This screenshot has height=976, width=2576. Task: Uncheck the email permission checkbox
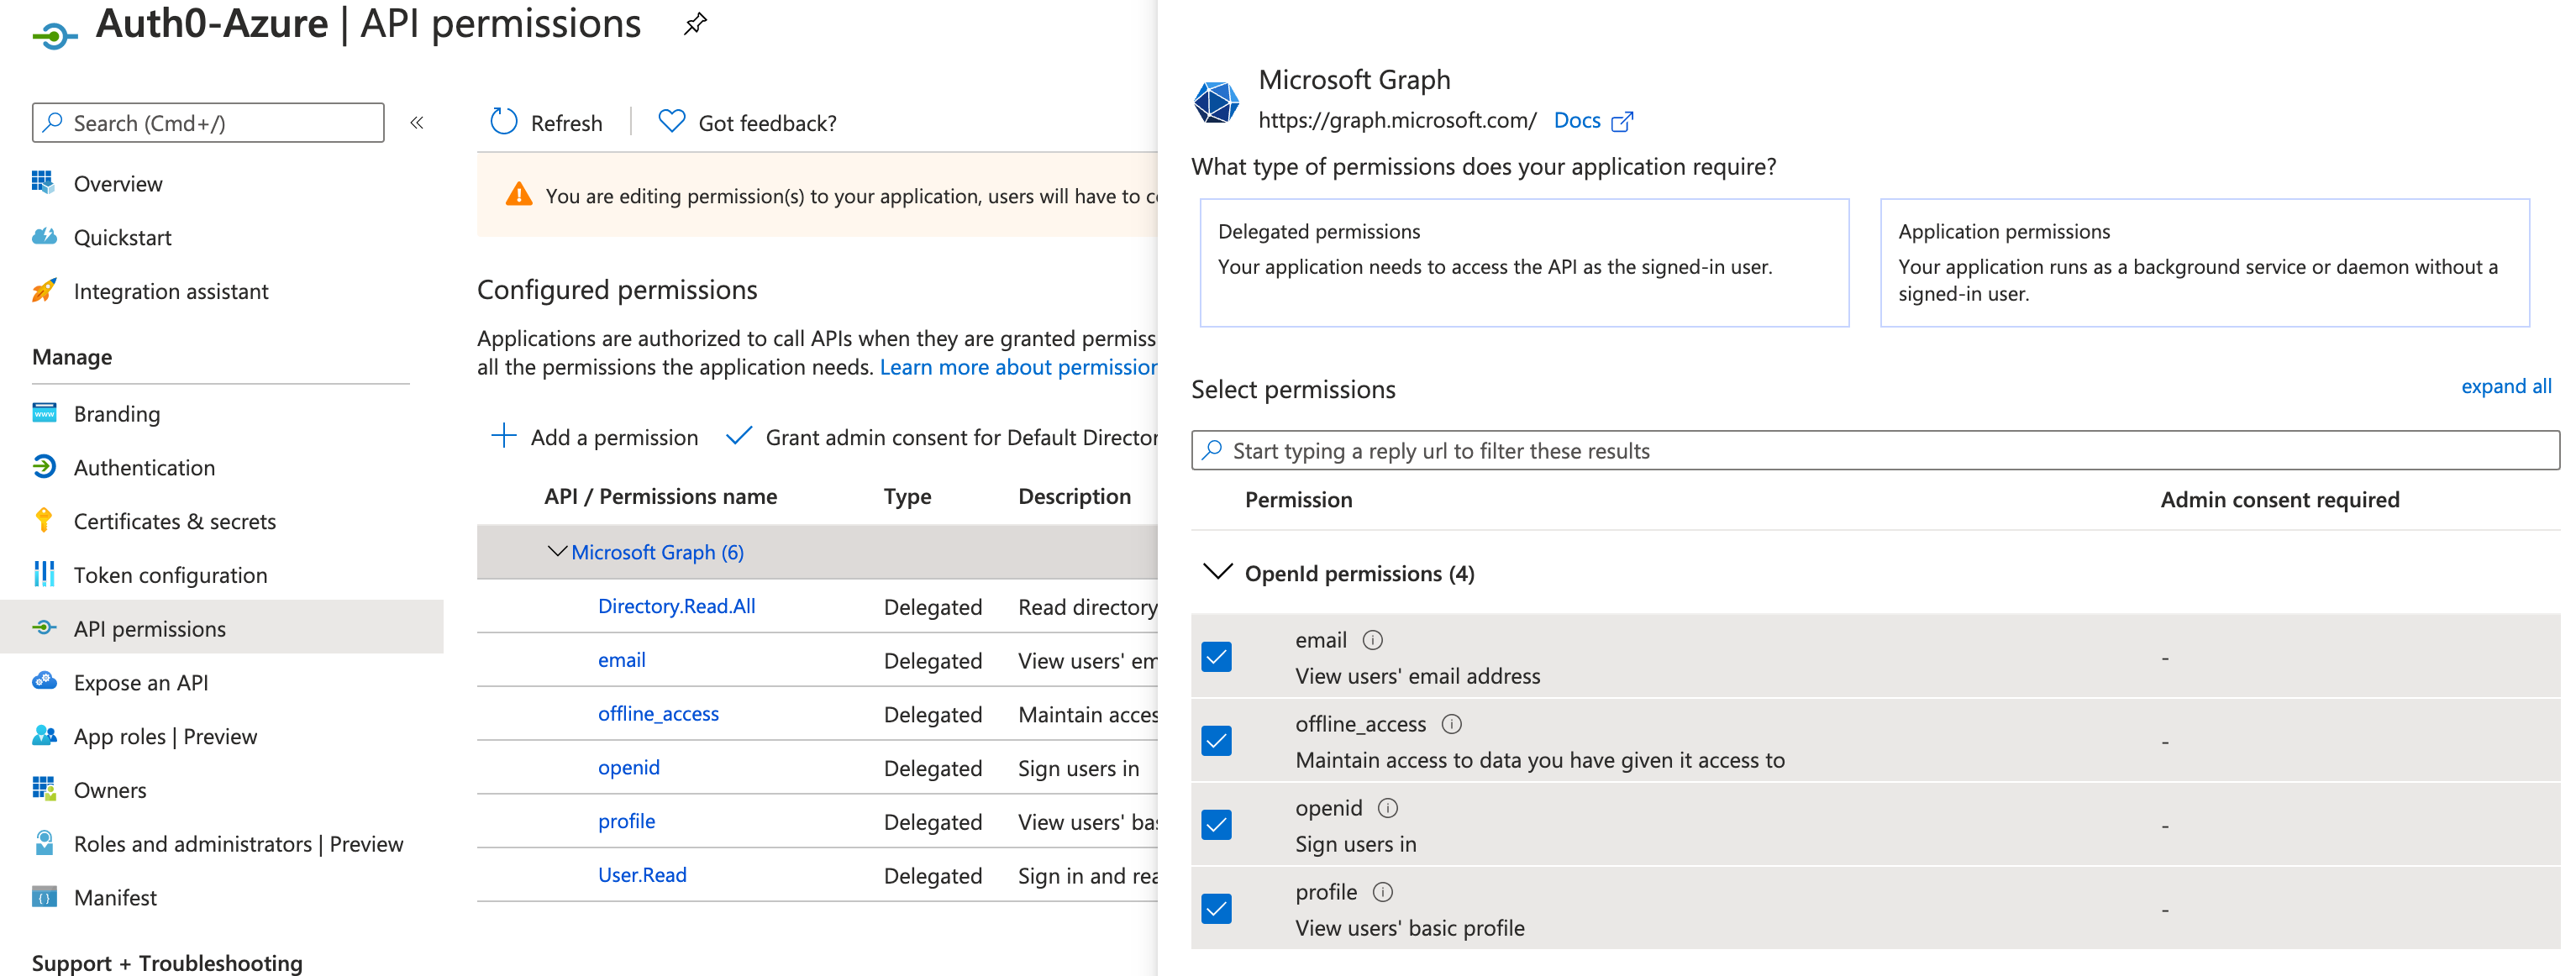(1217, 657)
